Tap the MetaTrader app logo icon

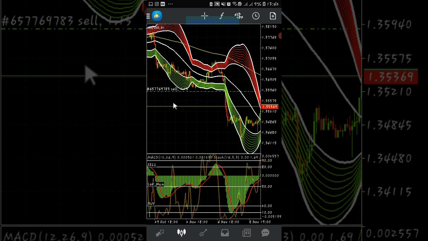tap(157, 16)
